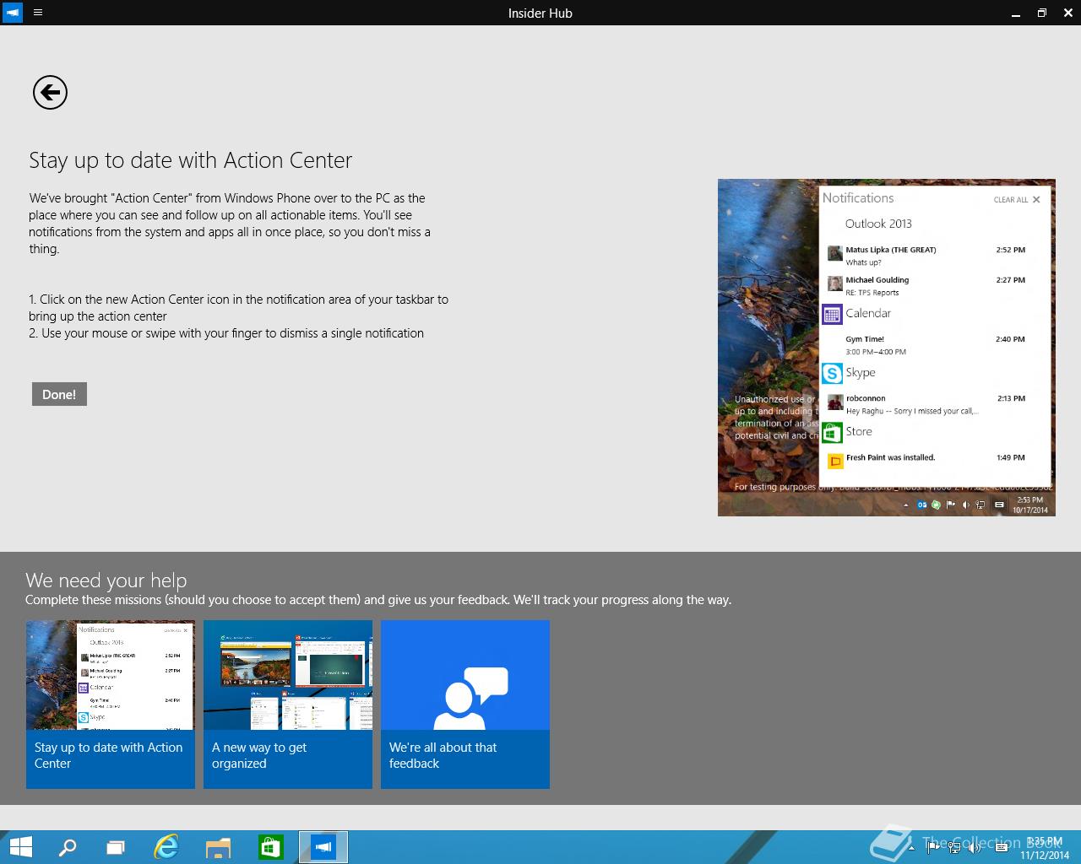
Task: Go back using the circled arrow button
Action: pyautogui.click(x=50, y=92)
